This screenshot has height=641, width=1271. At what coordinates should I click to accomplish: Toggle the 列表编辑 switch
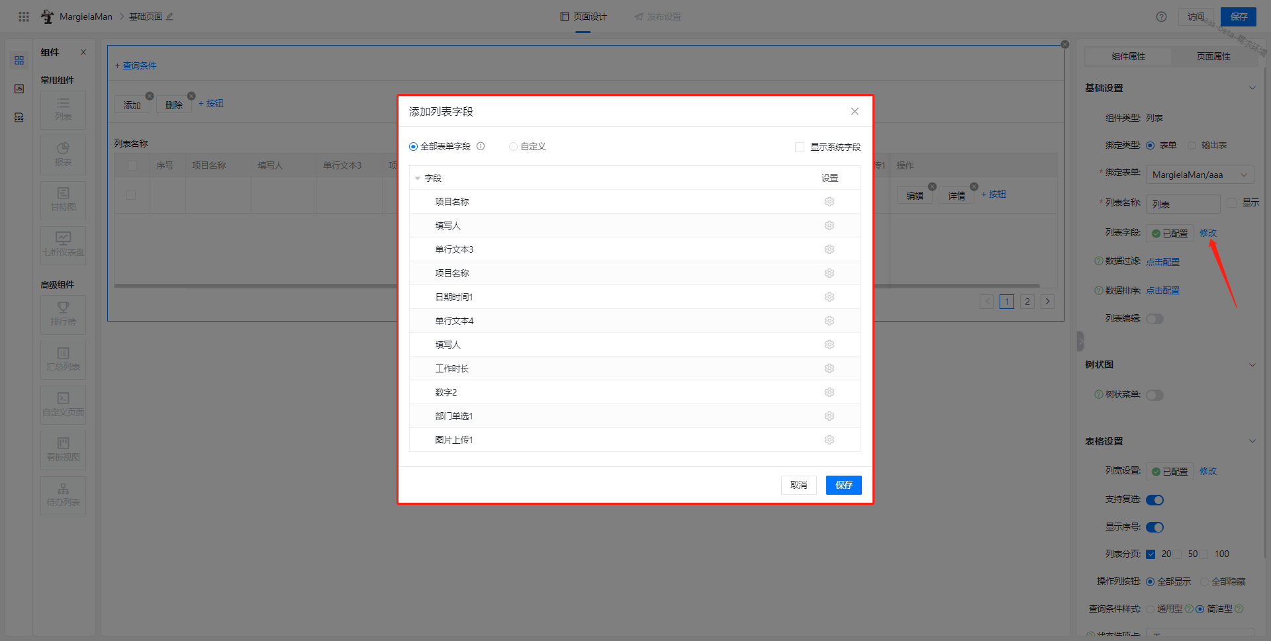click(x=1154, y=319)
